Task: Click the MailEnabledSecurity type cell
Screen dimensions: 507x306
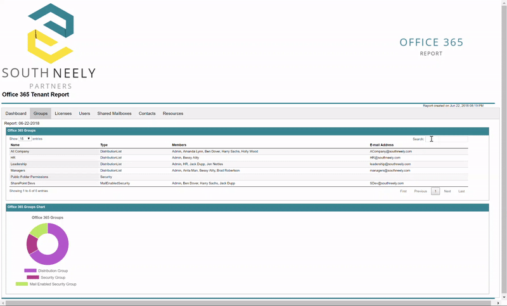Action: pos(115,183)
